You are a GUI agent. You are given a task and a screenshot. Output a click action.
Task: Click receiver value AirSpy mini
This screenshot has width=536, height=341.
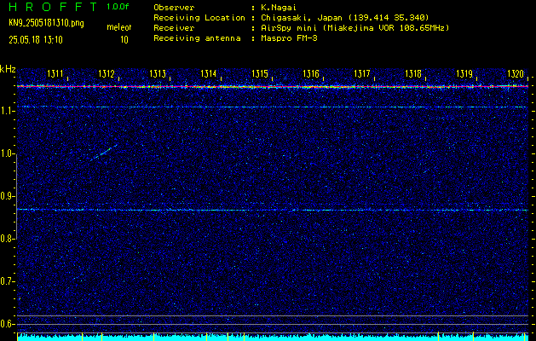coord(354,28)
